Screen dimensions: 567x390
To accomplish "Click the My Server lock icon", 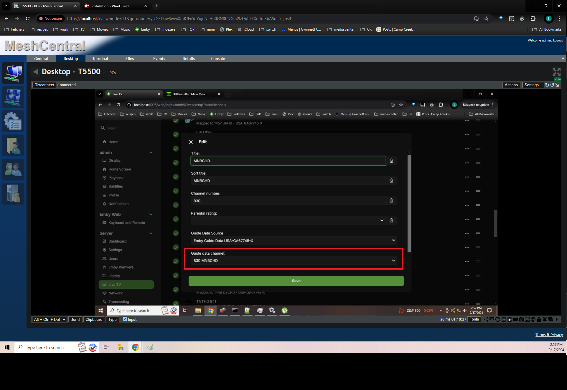I will tap(13, 194).
